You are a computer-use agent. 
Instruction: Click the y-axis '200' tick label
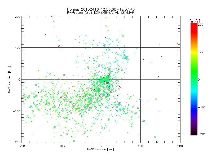tap(18, 17)
